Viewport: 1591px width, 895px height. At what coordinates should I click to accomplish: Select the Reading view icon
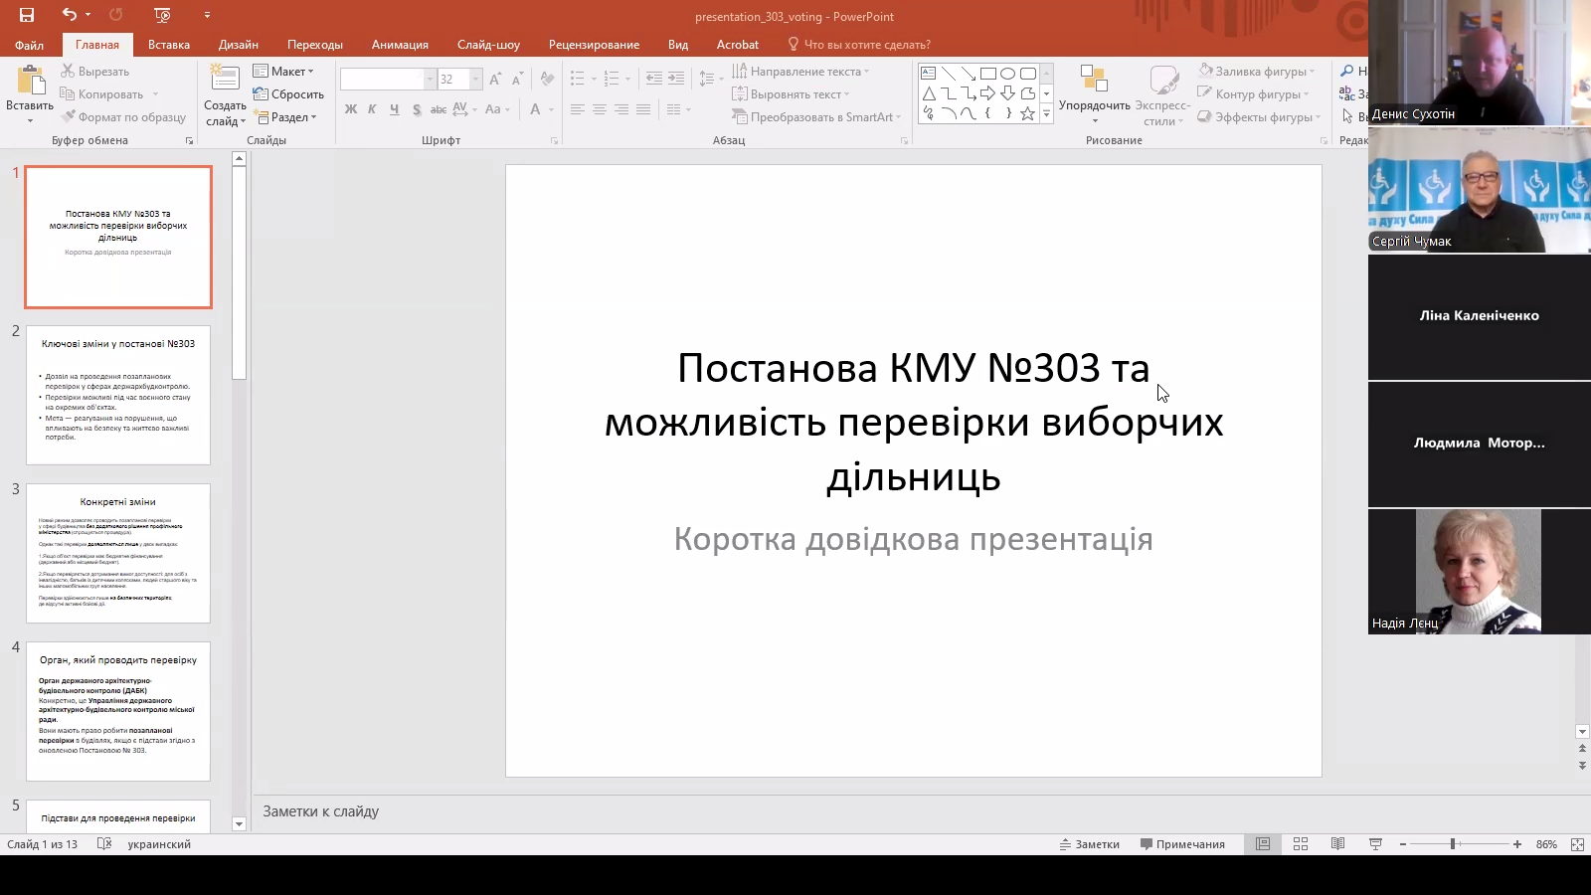1337,843
